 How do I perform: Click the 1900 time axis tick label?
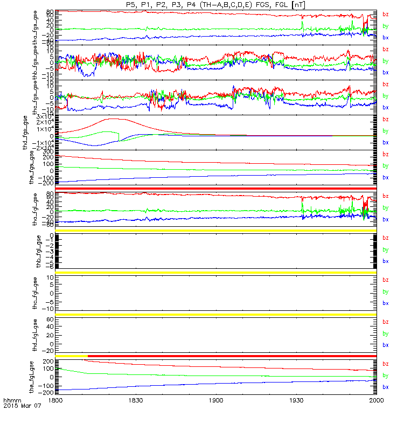coord(216,400)
